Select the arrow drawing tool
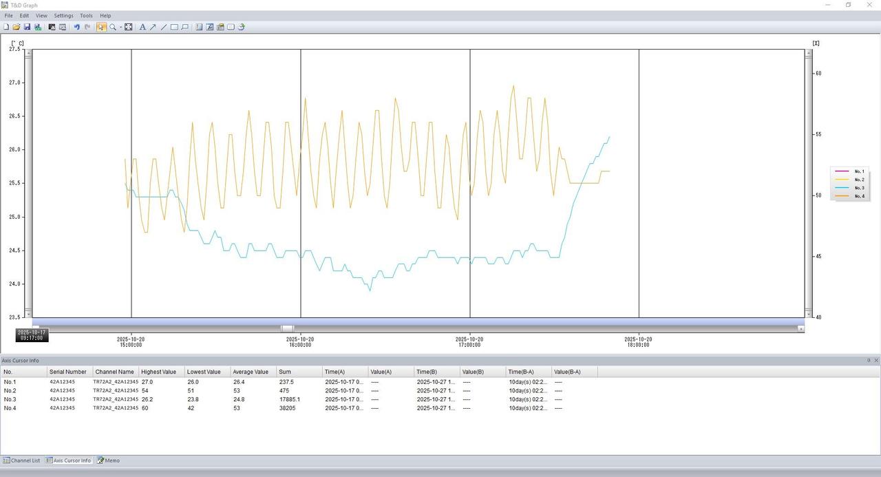 [153, 28]
